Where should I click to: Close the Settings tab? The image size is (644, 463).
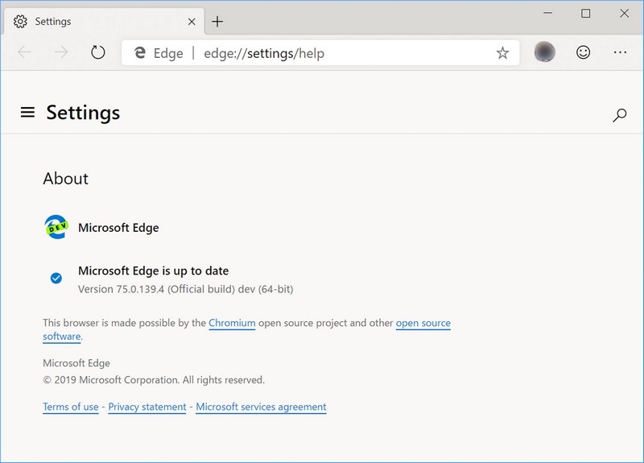(192, 22)
